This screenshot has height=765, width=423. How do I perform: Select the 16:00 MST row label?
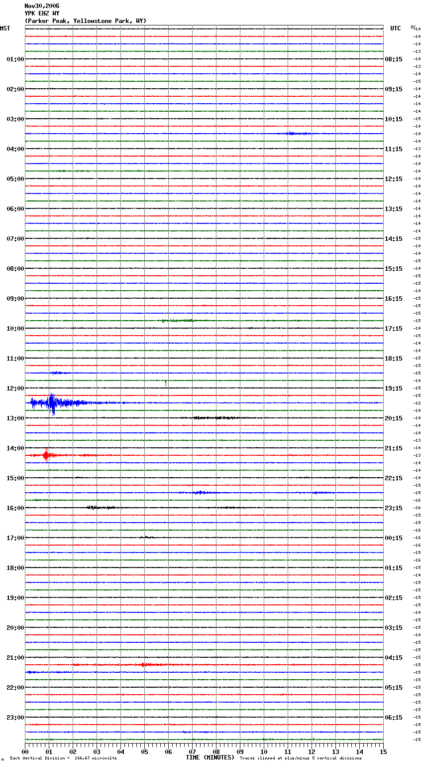(x=15, y=508)
